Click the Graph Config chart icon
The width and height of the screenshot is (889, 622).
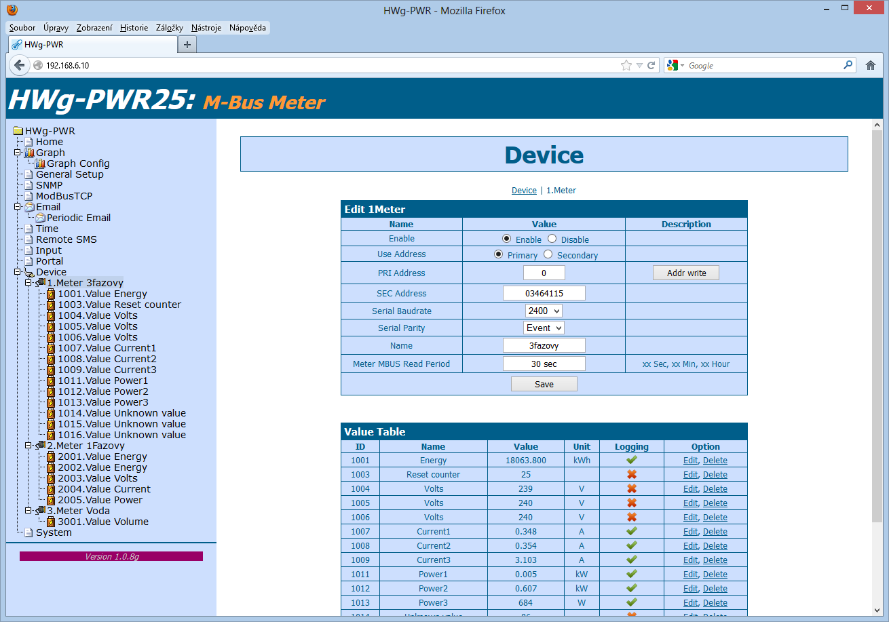tap(40, 163)
